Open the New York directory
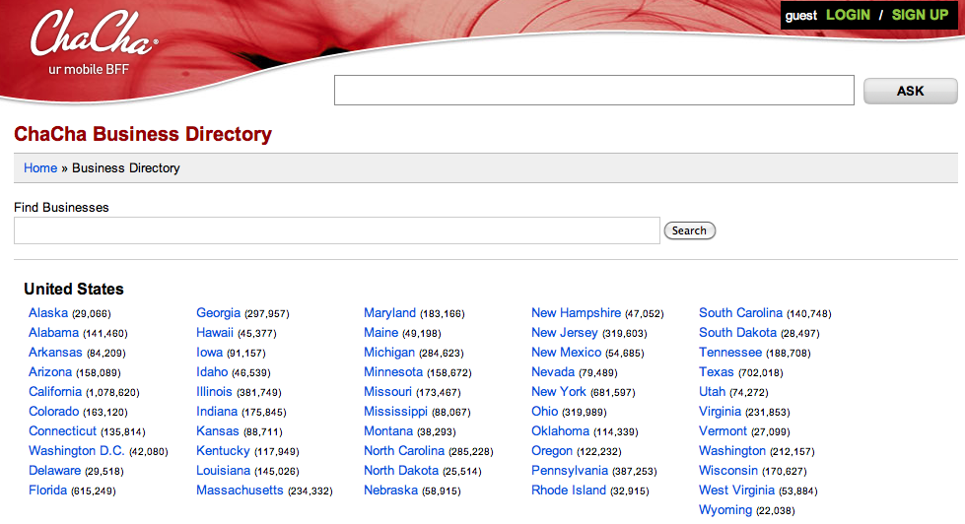965x524 pixels. [x=558, y=392]
